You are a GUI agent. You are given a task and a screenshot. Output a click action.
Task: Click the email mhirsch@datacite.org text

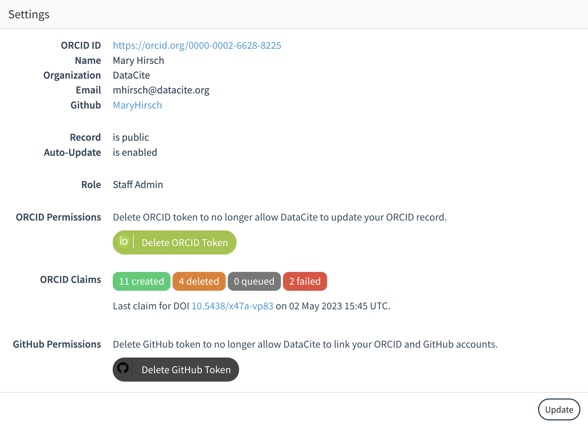[161, 90]
